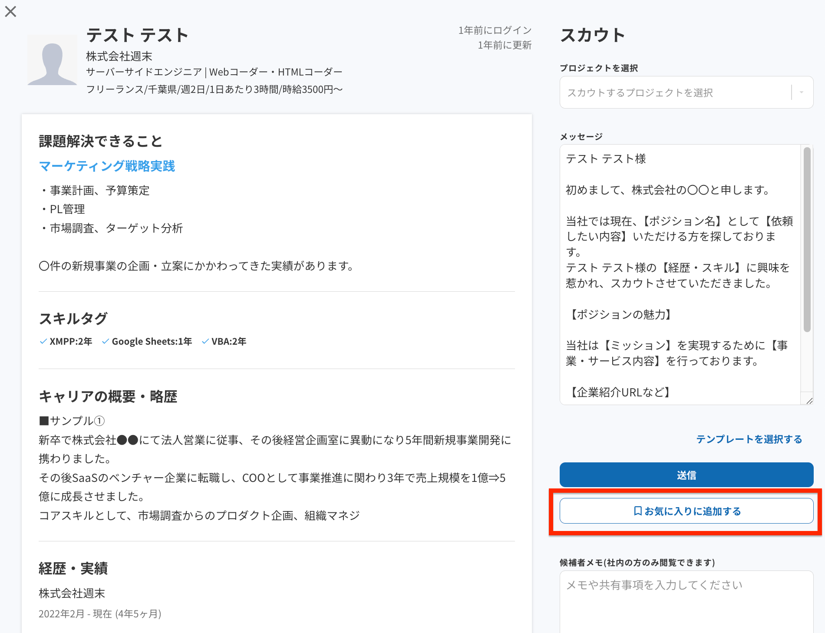Click the checkmark icon beside VBA
This screenshot has width=825, height=633.
pos(205,342)
